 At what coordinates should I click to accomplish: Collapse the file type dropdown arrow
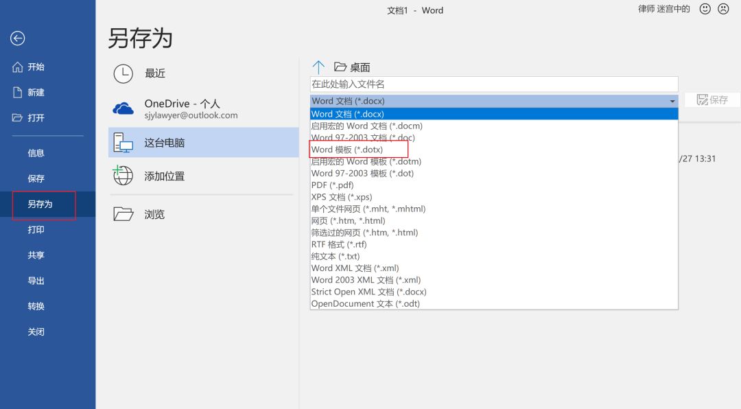(672, 101)
